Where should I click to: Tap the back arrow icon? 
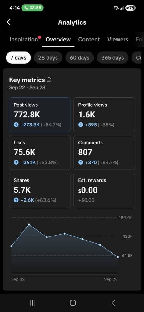click(x=11, y=22)
